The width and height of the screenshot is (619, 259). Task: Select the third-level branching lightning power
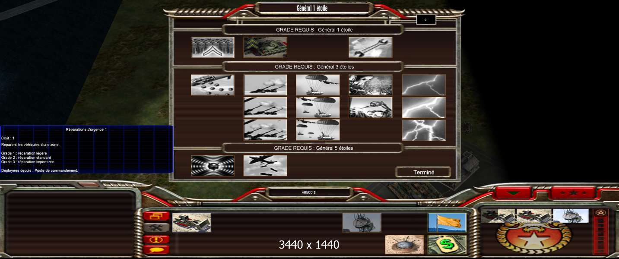[424, 130]
